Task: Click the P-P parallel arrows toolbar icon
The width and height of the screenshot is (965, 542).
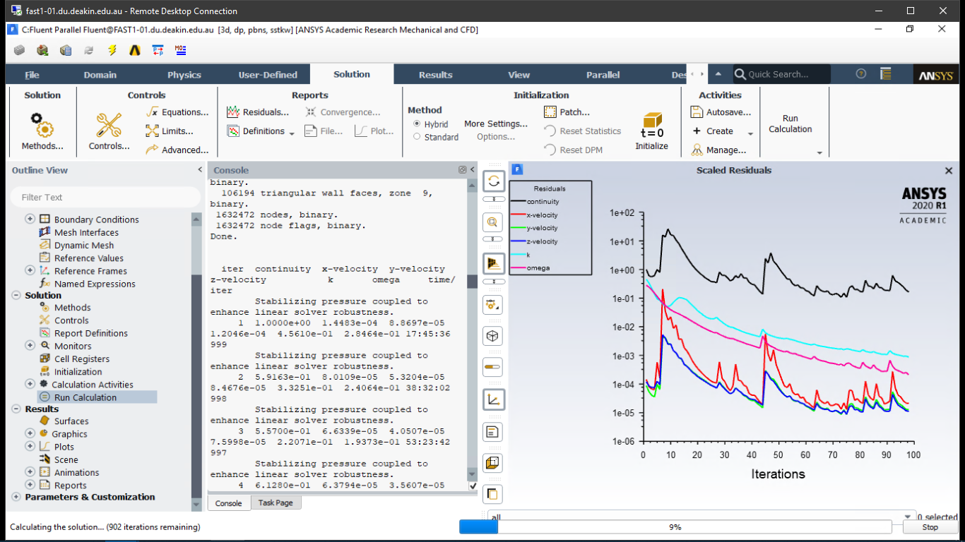Action: click(158, 50)
